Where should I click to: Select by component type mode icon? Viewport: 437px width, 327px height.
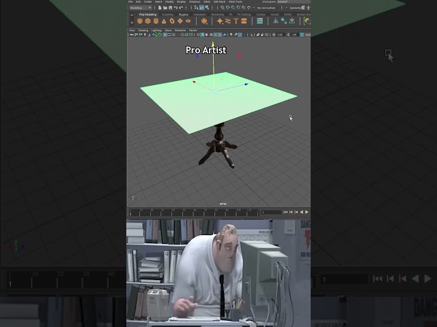click(x=207, y=7)
